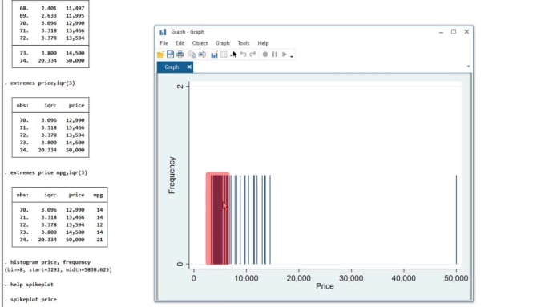Image resolution: width=545 pixels, height=307 pixels.
Task: Click the redo arrow in toolbar
Action: pos(252,55)
